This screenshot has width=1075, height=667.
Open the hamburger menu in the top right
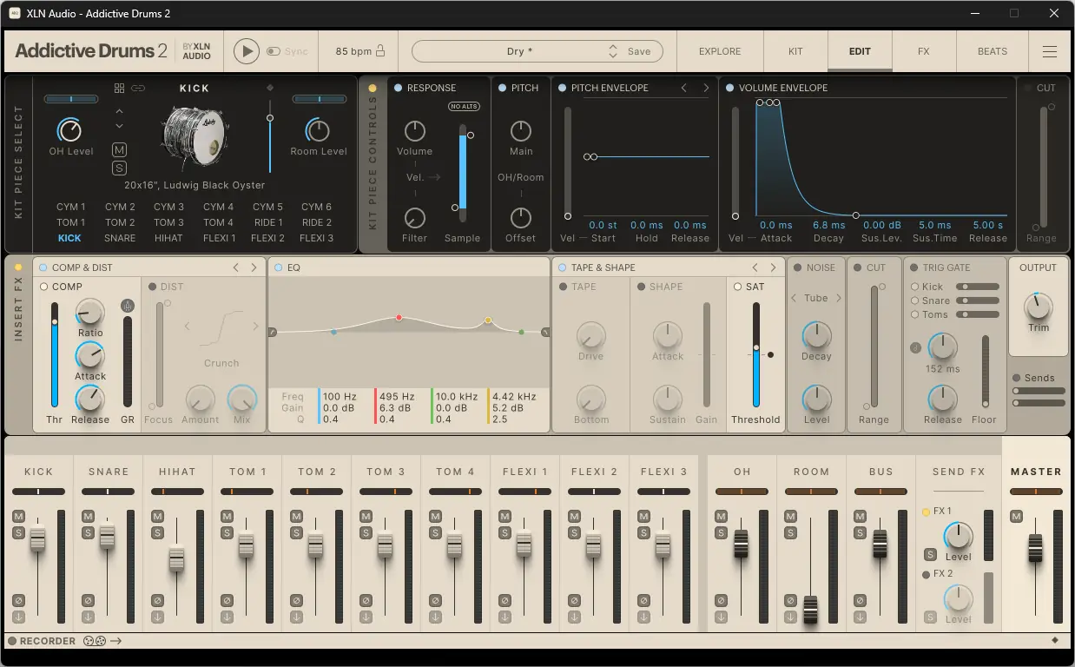click(1050, 51)
